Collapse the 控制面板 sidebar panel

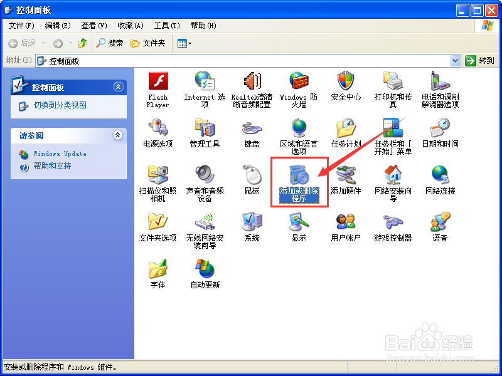119,86
